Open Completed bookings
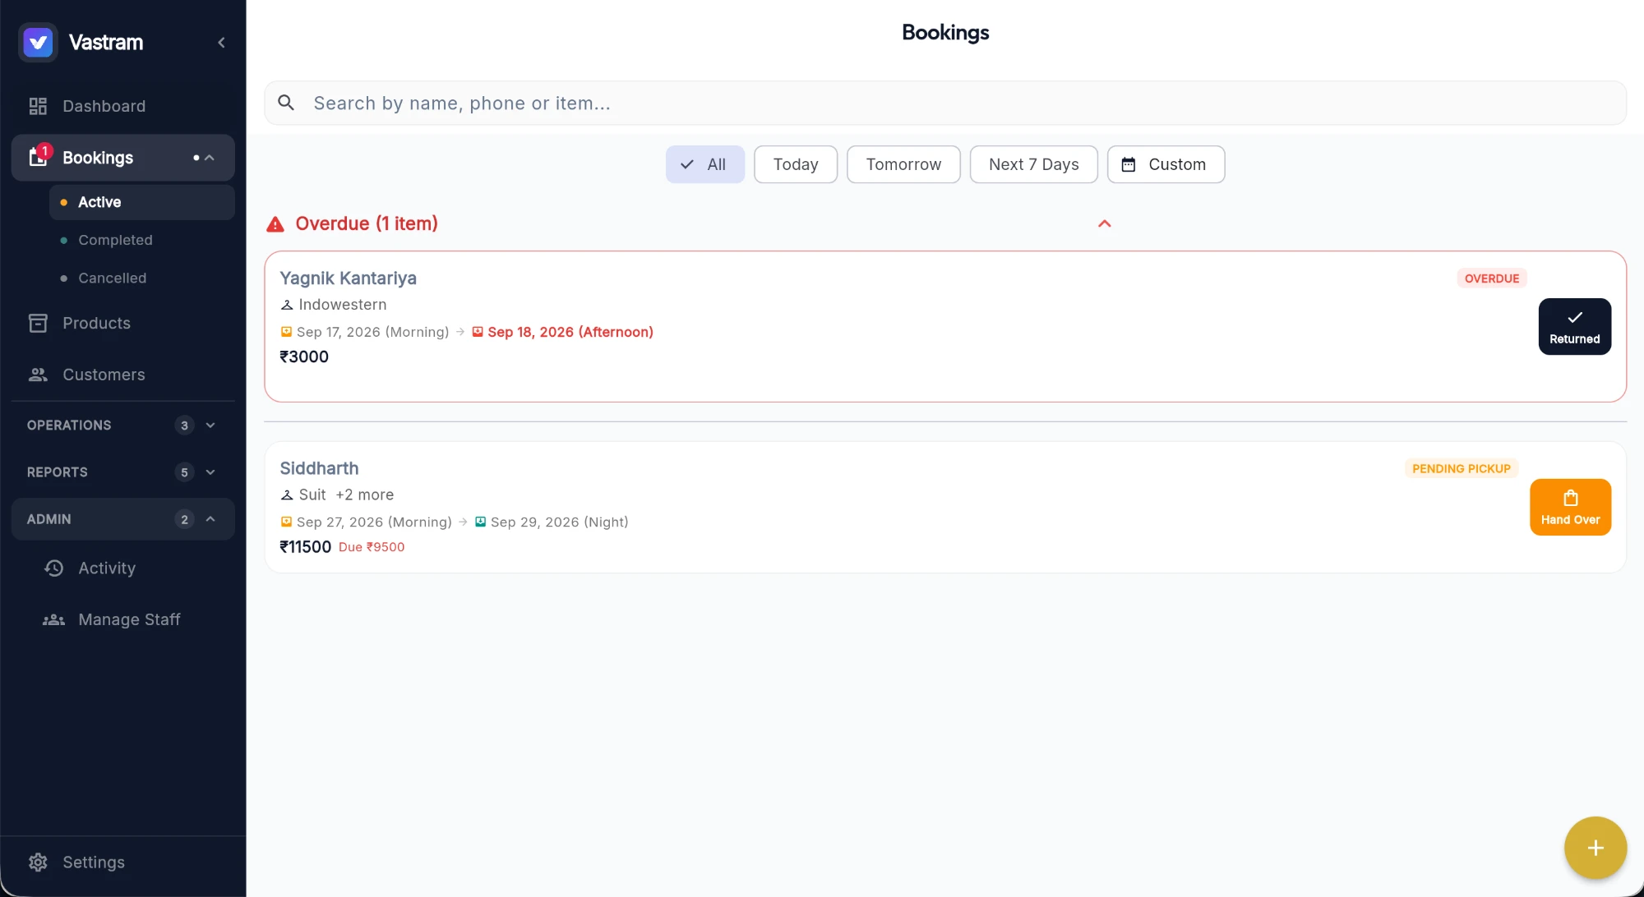This screenshot has width=1644, height=897. pos(142,240)
